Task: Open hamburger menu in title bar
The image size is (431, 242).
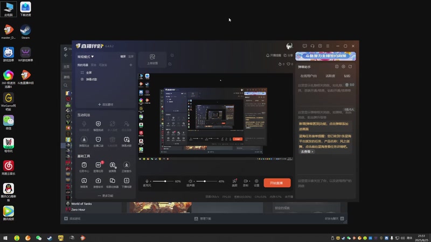Action: click(328, 46)
